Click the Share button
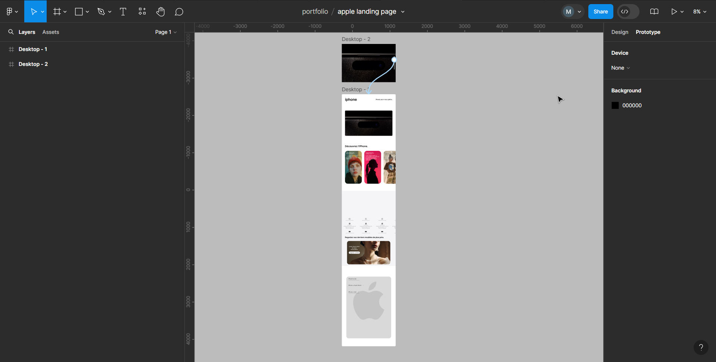The image size is (716, 362). point(601,12)
